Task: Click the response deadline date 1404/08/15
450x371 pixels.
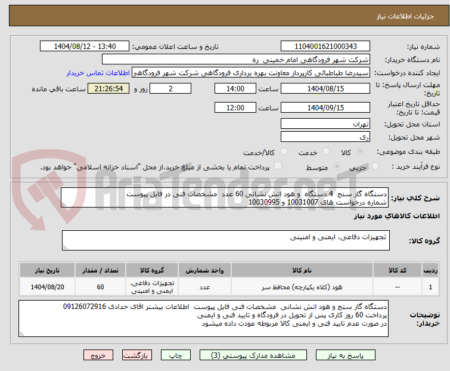Action: (x=325, y=88)
